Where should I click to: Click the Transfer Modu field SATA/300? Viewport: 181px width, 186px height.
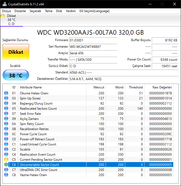tap(93, 59)
